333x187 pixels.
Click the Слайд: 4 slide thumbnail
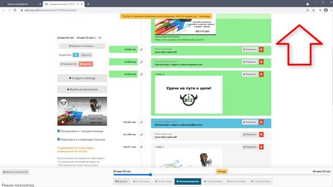point(188,95)
